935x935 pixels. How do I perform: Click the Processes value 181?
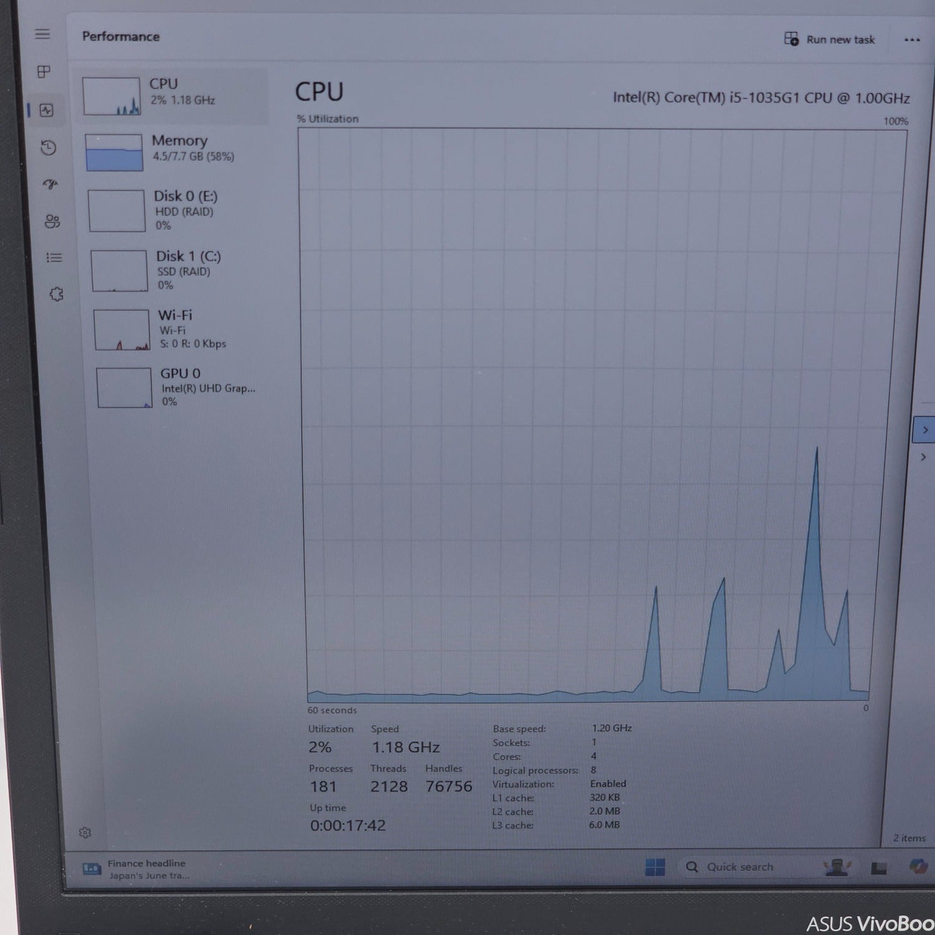point(323,787)
